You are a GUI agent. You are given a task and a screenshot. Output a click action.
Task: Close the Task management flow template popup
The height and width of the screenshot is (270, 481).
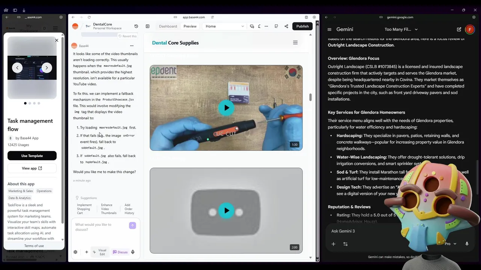57,40
